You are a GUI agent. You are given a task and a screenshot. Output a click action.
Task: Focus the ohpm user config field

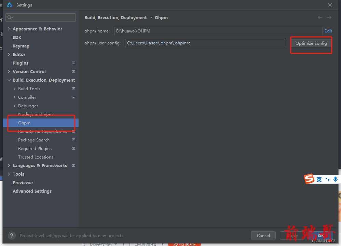[x=205, y=43]
